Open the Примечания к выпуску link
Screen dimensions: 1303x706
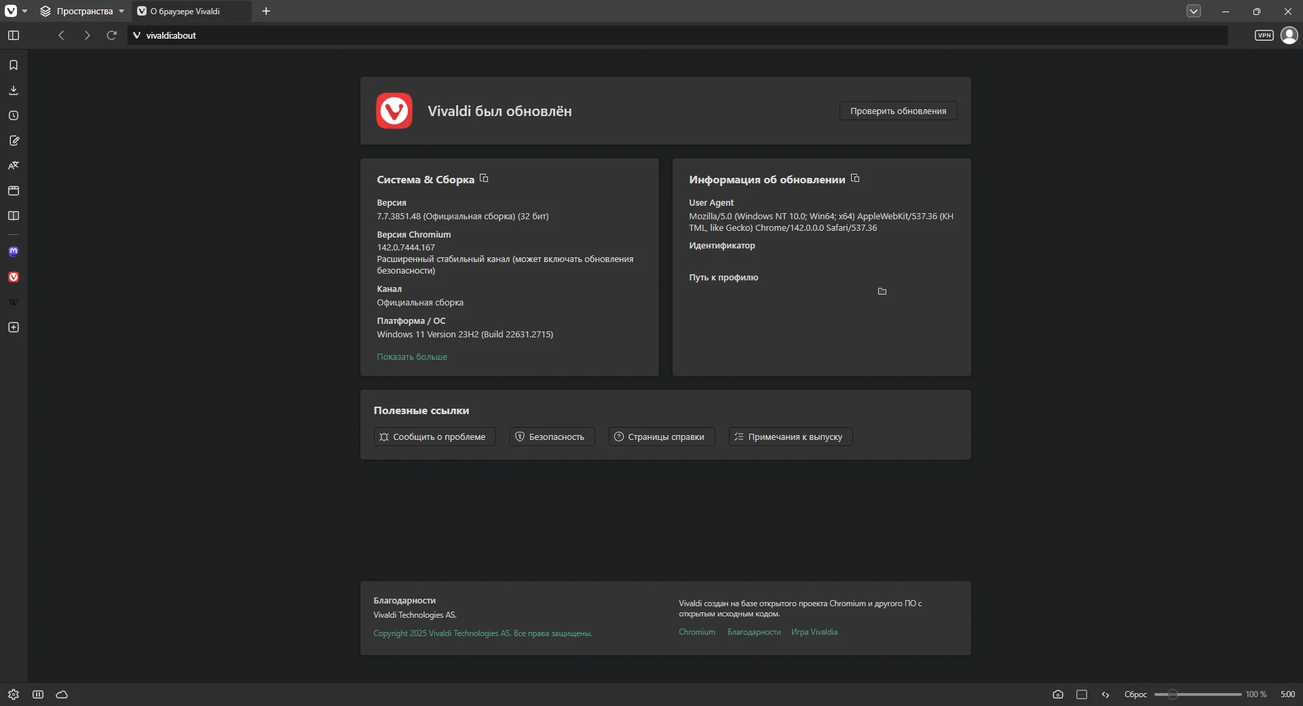pos(791,437)
